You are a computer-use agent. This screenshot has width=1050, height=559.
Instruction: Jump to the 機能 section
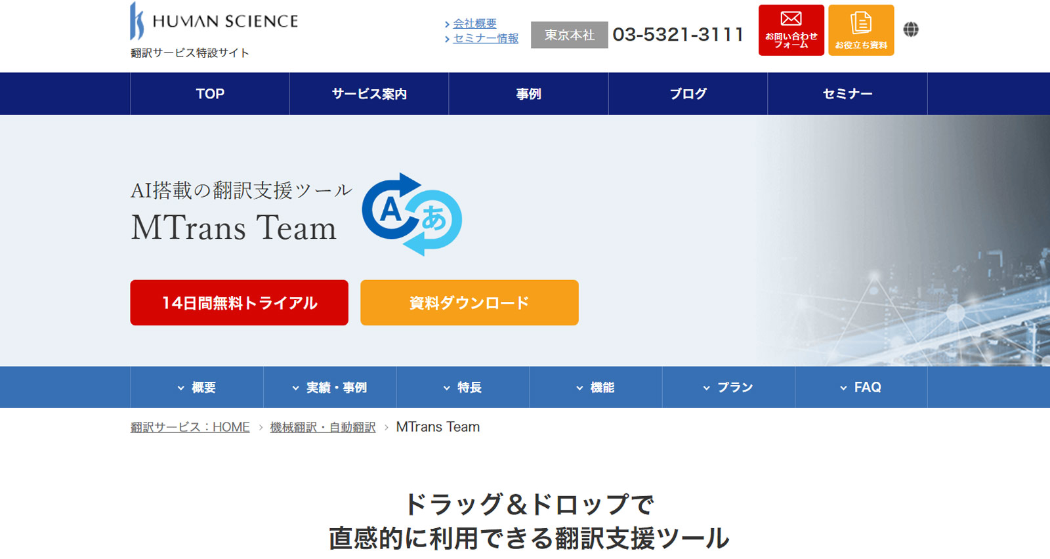pos(596,387)
